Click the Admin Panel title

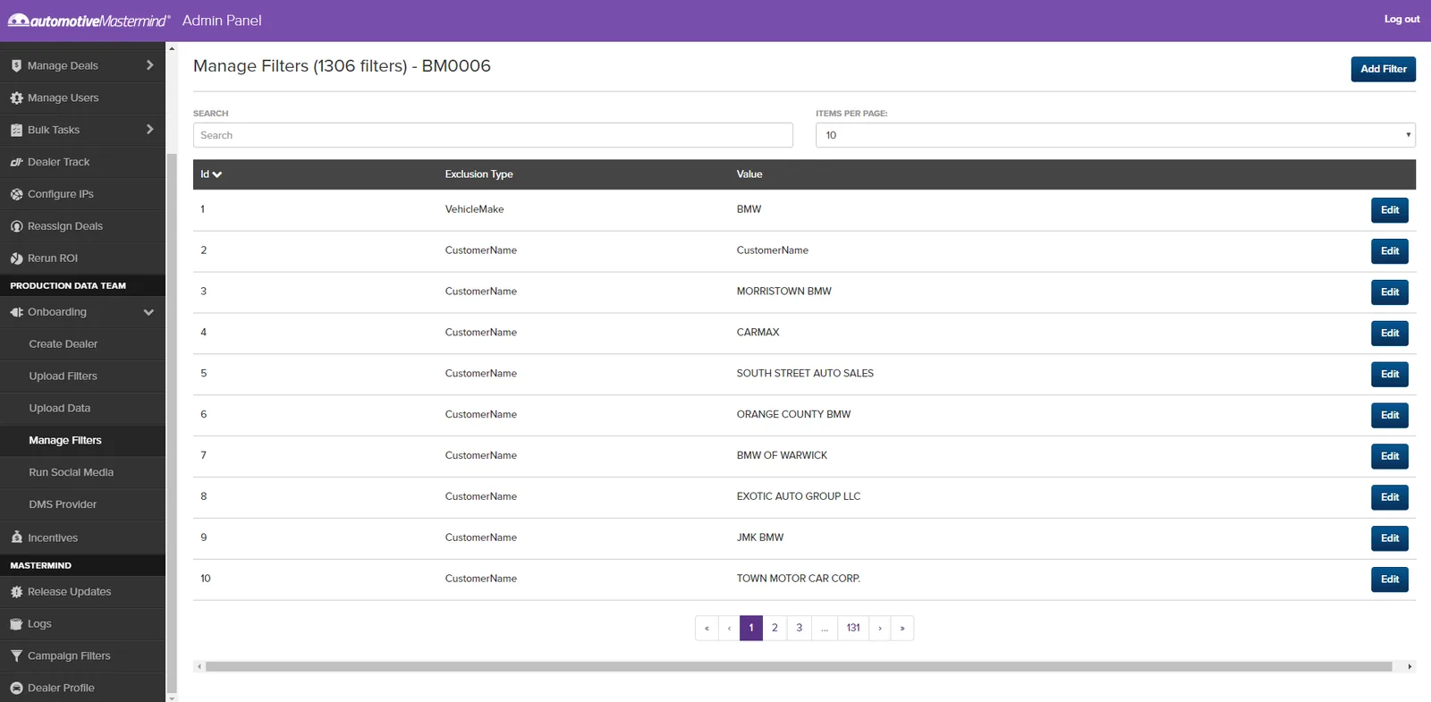coord(222,21)
